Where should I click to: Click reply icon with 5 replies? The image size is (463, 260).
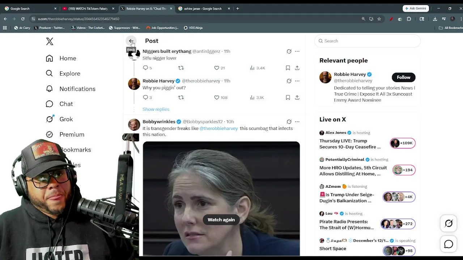tap(145, 68)
